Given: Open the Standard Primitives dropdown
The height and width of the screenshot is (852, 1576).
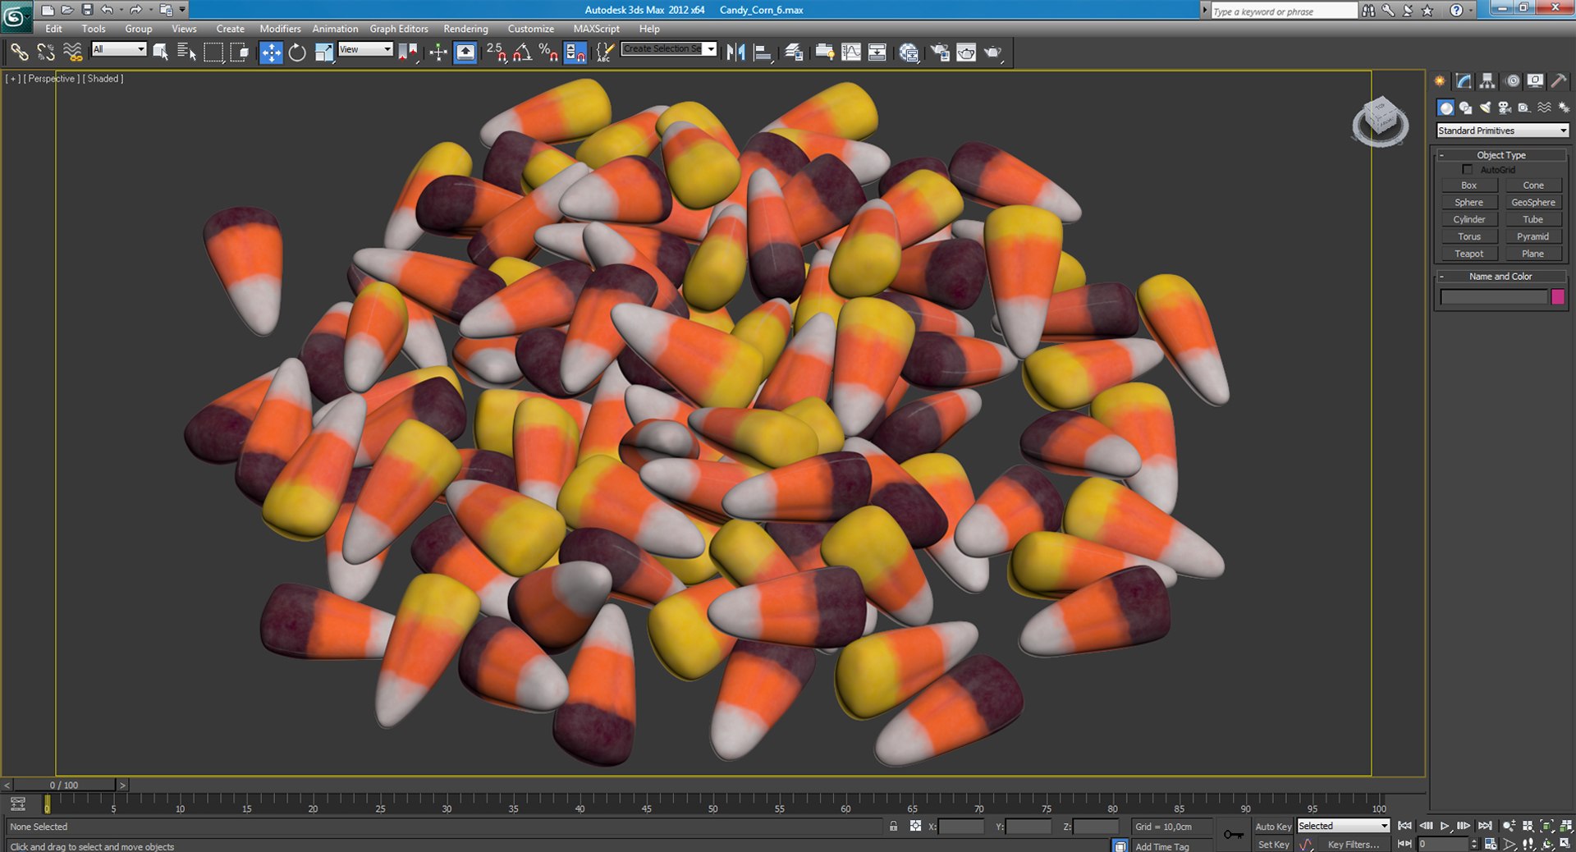Looking at the screenshot, I should pyautogui.click(x=1502, y=131).
